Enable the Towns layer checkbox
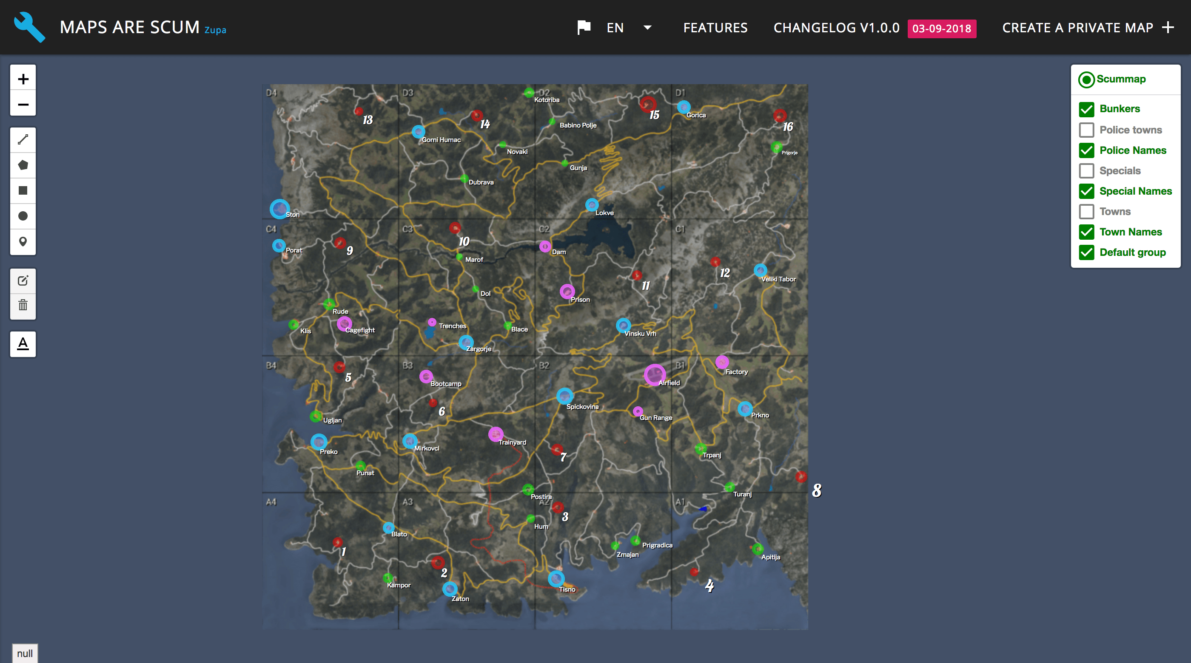The image size is (1191, 663). pyautogui.click(x=1087, y=211)
